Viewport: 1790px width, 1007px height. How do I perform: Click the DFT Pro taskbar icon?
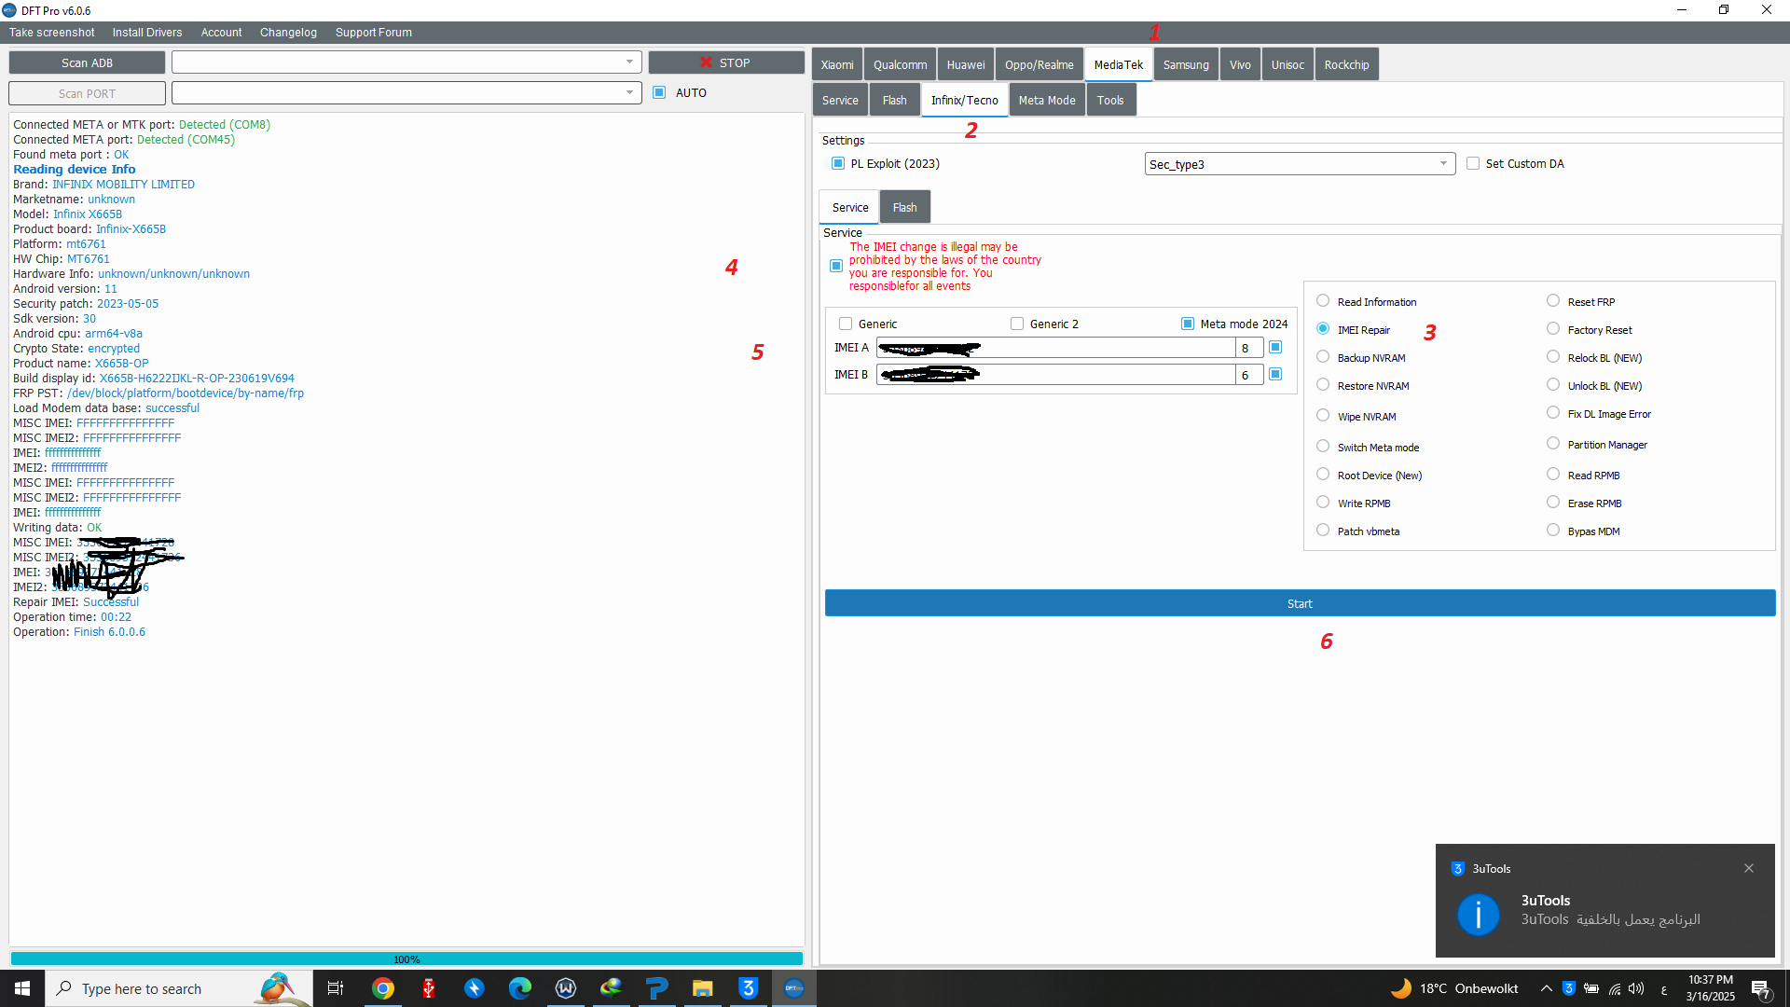coord(793,988)
